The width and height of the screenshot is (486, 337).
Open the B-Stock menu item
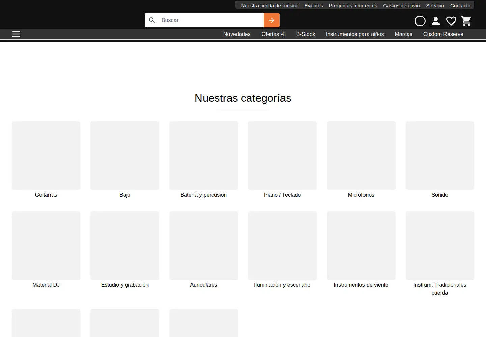click(x=306, y=34)
